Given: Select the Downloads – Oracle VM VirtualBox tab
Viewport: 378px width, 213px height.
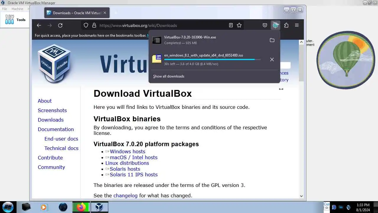Looking at the screenshot, I should click(77, 13).
